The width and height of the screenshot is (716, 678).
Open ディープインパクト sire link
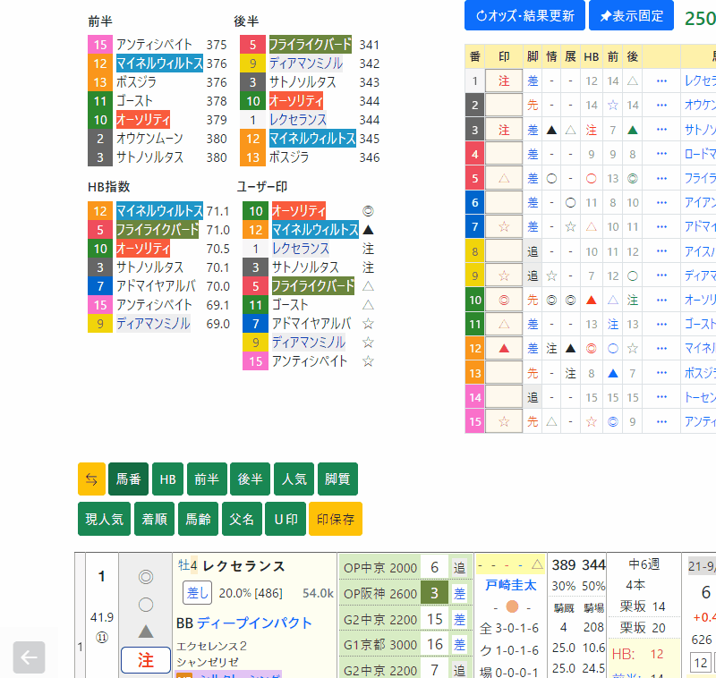click(254, 623)
